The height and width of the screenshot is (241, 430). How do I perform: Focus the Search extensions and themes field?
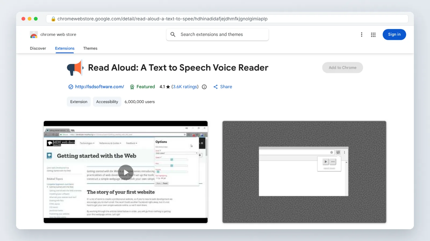point(217,35)
